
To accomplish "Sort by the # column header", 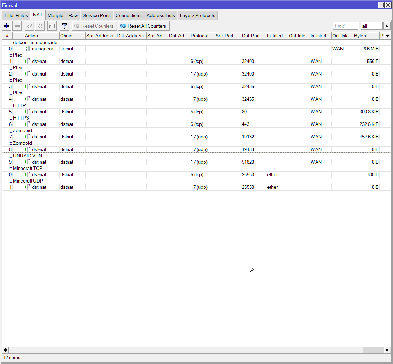I will (7, 36).
